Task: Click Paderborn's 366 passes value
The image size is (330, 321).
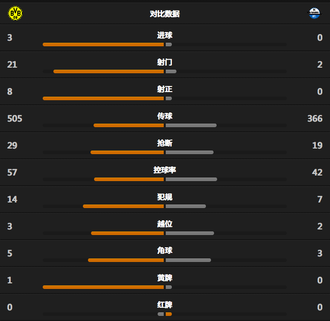Action: pyautogui.click(x=315, y=119)
